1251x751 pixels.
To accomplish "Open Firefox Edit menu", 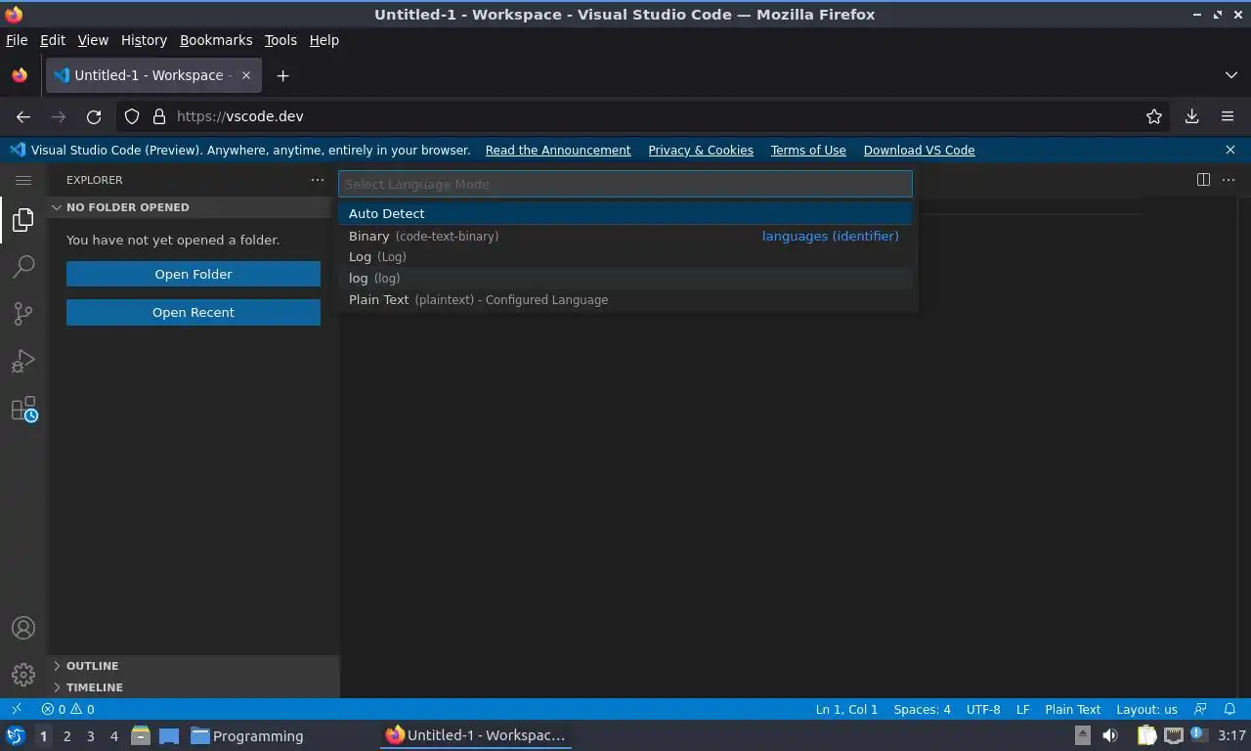I will coord(53,40).
